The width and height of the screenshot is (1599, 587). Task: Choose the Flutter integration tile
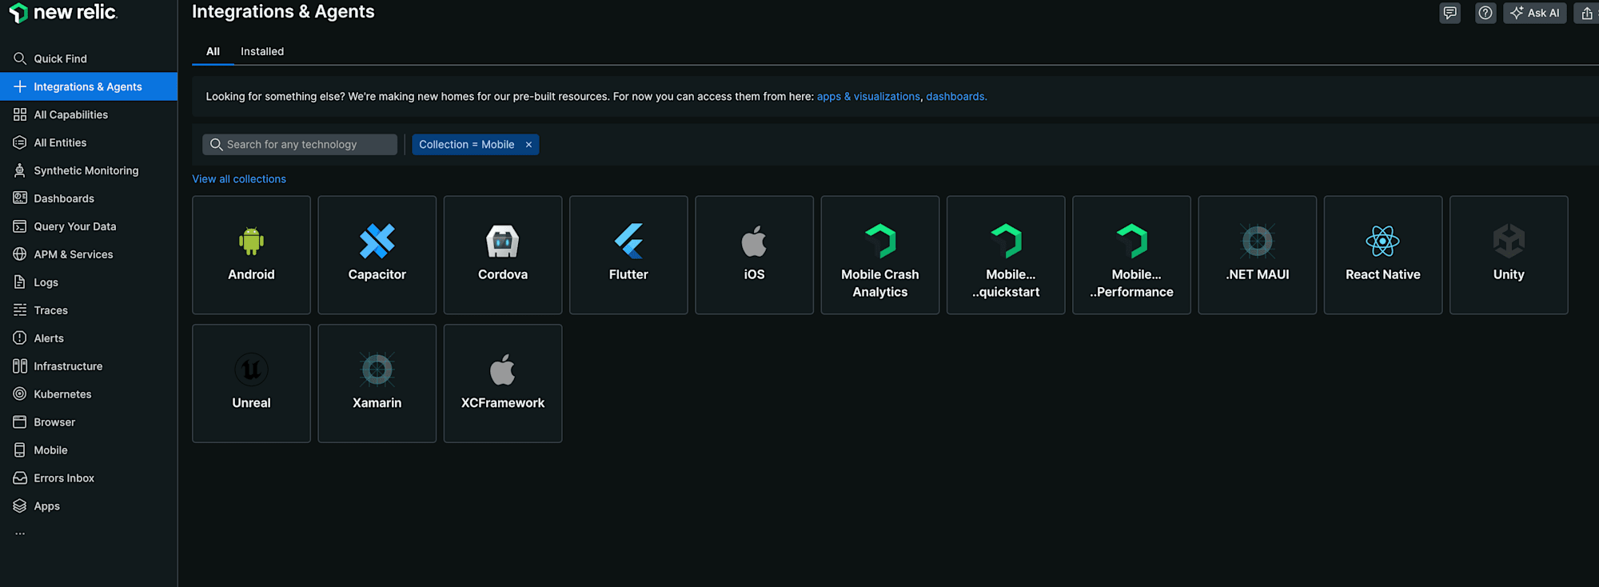tap(628, 255)
